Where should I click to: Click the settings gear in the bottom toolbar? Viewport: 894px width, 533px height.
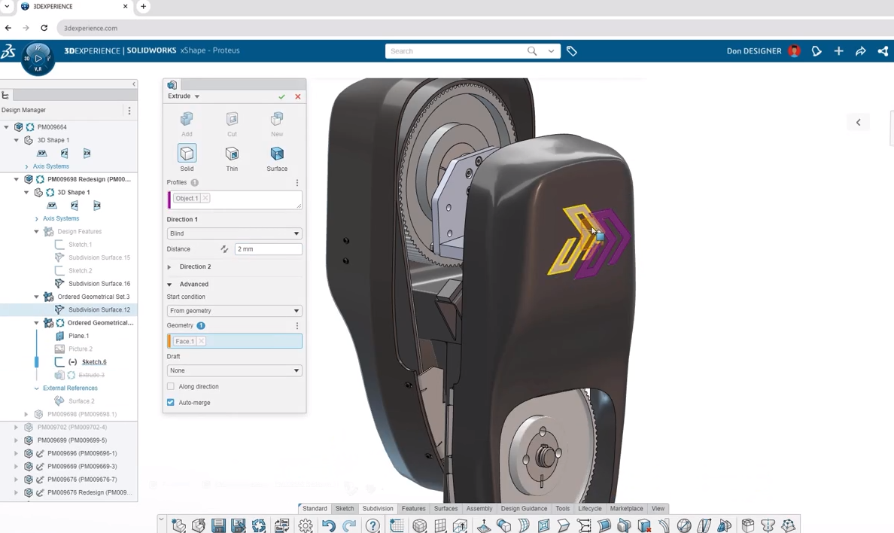tap(306, 525)
